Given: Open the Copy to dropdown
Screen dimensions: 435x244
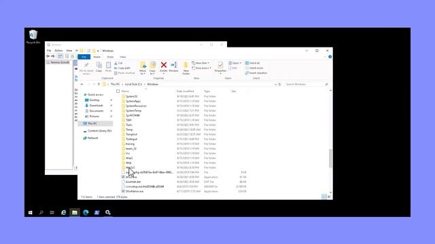Looking at the screenshot, I should pyautogui.click(x=152, y=68).
